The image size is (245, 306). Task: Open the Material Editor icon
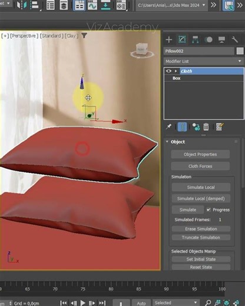[121, 5]
